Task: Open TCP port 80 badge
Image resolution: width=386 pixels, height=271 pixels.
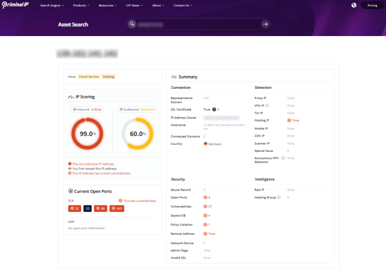Action: point(100,209)
